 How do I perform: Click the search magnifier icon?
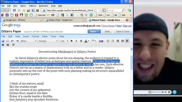(x=123, y=10)
